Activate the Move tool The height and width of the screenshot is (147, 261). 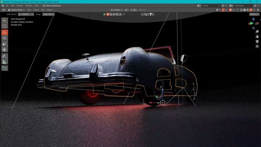pos(4,32)
